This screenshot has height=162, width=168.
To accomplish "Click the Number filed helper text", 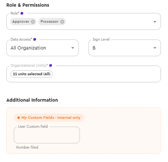I will coord(27,147).
